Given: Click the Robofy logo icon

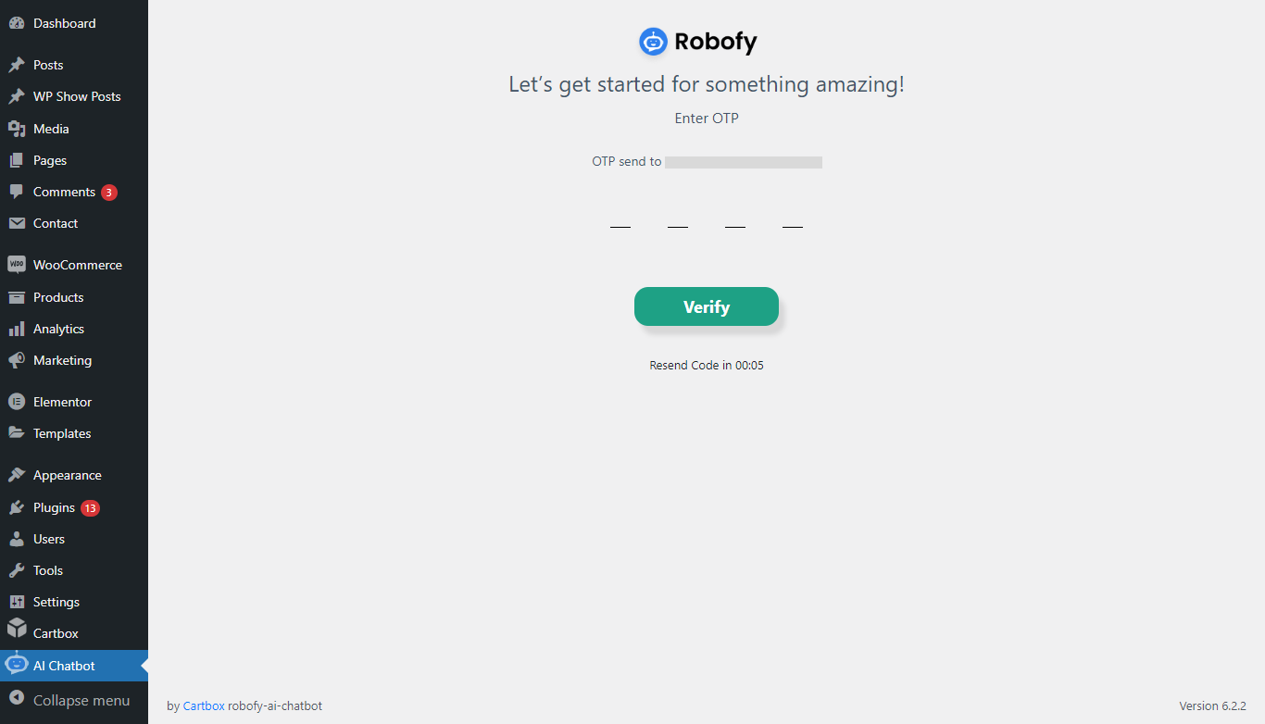Looking at the screenshot, I should 653,42.
